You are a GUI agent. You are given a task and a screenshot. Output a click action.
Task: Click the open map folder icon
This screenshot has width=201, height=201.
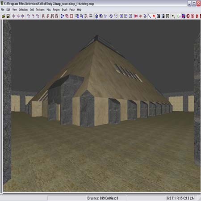pyautogui.click(x=4, y=16)
